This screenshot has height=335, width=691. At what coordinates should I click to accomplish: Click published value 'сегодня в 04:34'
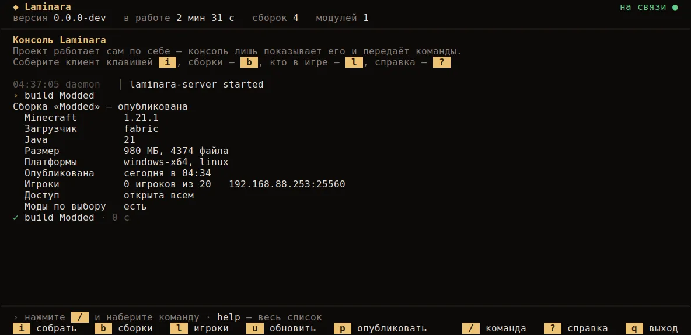click(167, 173)
